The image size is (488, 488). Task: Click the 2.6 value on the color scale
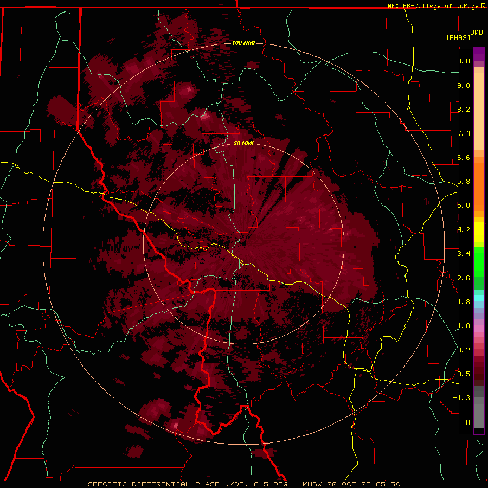click(x=464, y=278)
